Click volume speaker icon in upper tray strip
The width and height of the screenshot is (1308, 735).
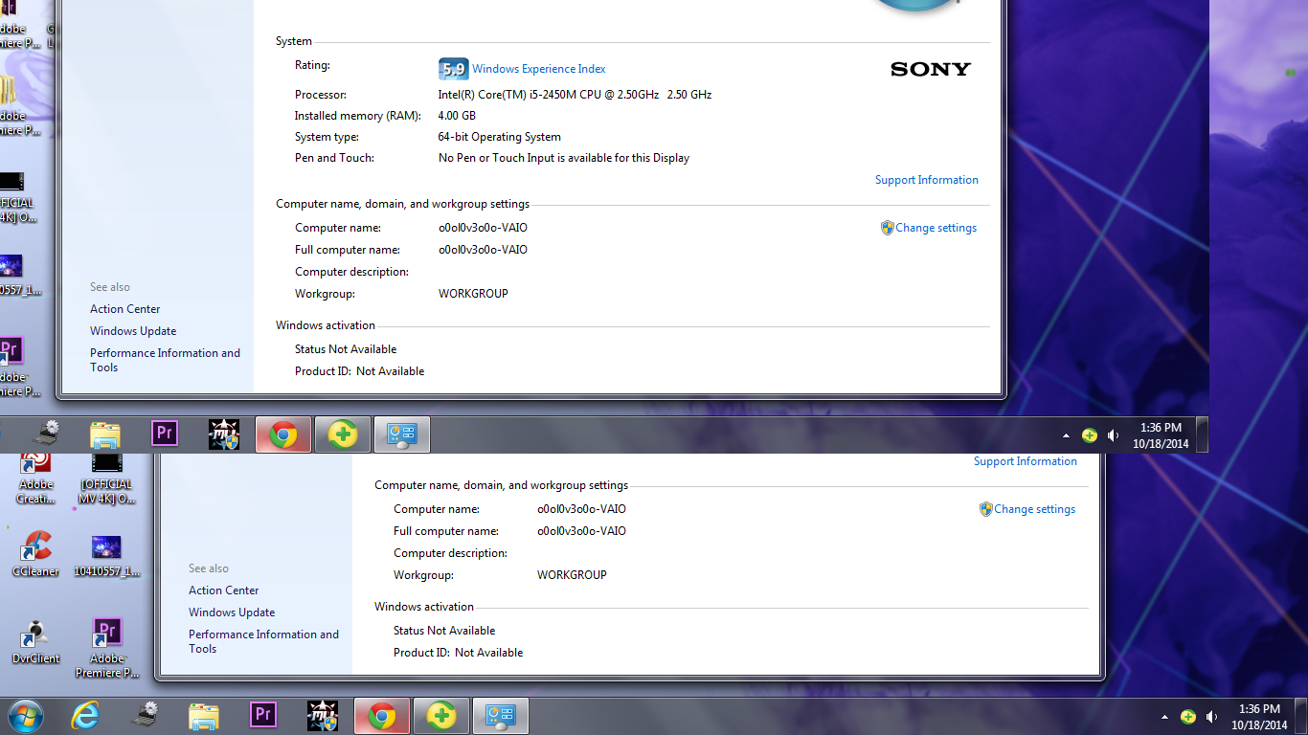[x=1113, y=435]
